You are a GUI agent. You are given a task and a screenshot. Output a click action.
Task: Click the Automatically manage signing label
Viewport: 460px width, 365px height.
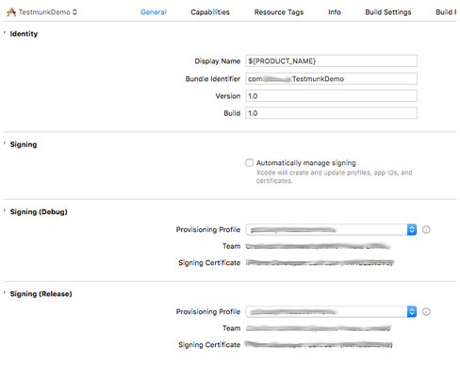click(x=306, y=163)
